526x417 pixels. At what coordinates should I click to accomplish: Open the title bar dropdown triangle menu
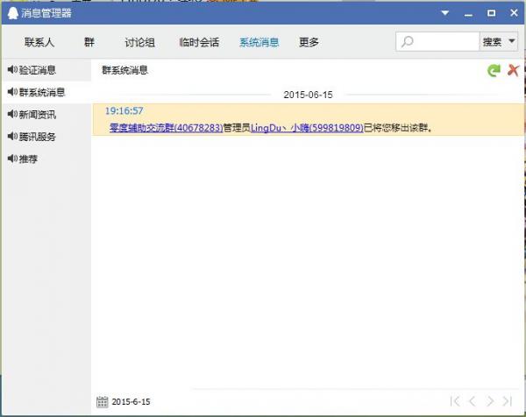click(445, 13)
